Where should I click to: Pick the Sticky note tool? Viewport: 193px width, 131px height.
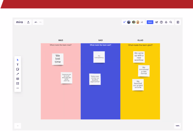18,69
